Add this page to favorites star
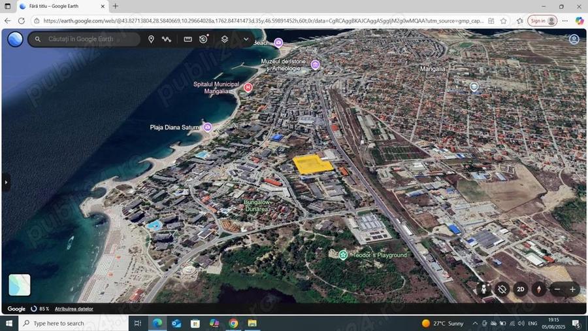 (504, 21)
